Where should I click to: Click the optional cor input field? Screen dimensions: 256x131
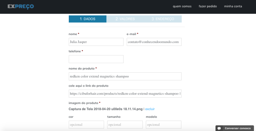coord(86,125)
